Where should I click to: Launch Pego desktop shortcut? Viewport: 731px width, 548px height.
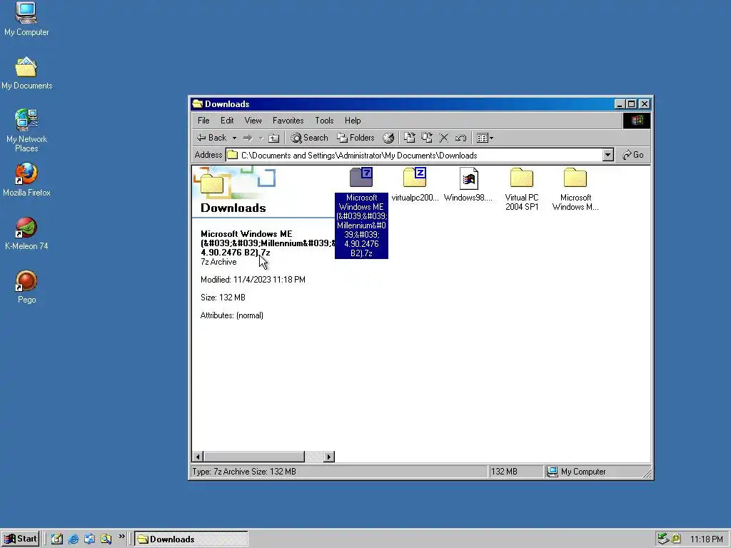point(26,287)
